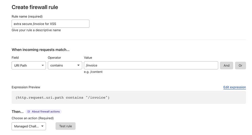This screenshot has height=135, width=252.
Task: Click the Test rule button
Action: 66,126
